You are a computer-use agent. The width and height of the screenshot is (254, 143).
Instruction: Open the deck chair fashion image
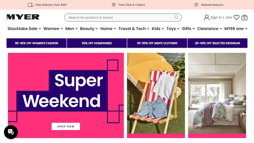156,95
